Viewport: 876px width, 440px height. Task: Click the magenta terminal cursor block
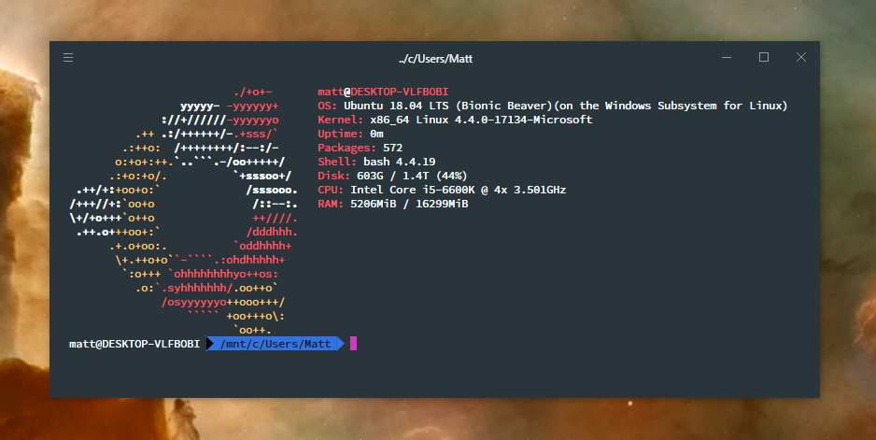[x=353, y=343]
